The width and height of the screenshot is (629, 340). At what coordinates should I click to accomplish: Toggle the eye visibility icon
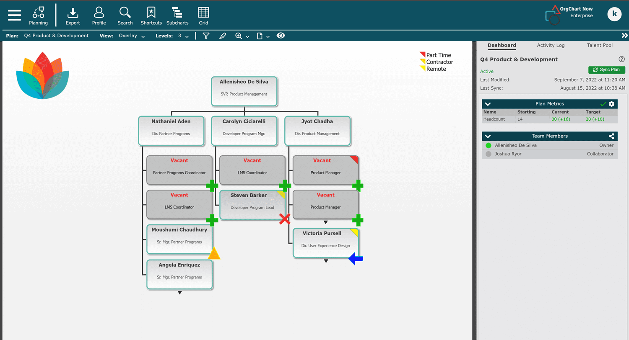[281, 36]
